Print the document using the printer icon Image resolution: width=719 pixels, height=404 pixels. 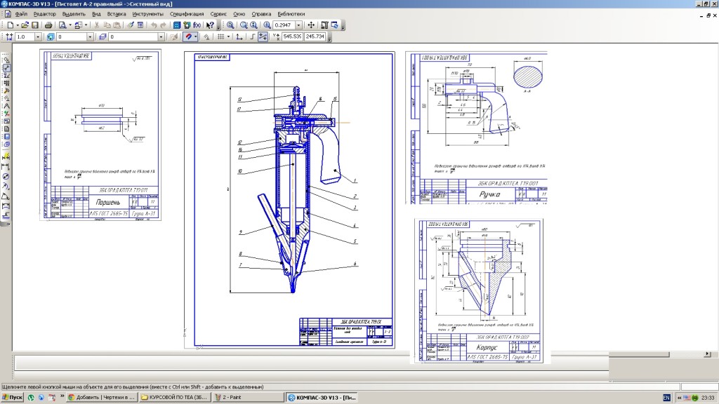(x=48, y=25)
